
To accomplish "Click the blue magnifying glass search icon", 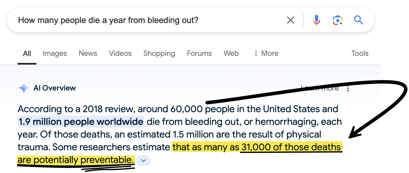I will pyautogui.click(x=359, y=20).
